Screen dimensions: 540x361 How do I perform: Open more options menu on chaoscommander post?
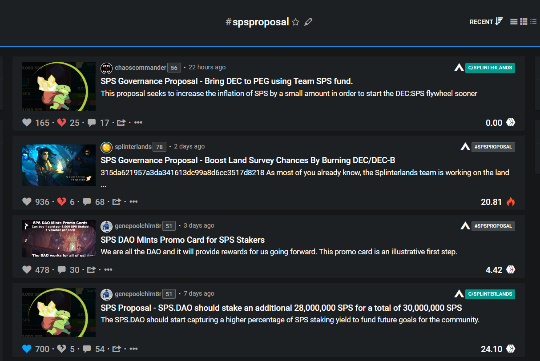138,122
